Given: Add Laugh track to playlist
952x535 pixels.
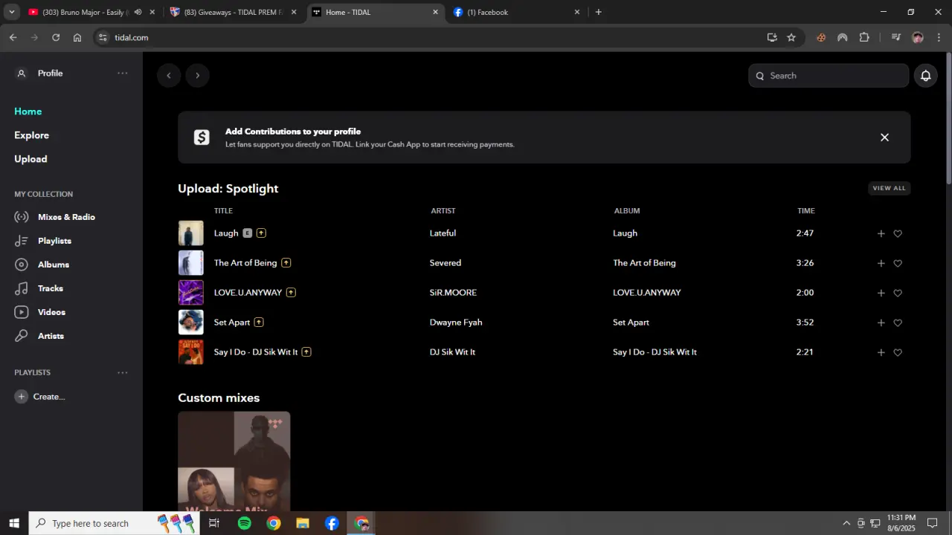Looking at the screenshot, I should tap(881, 233).
